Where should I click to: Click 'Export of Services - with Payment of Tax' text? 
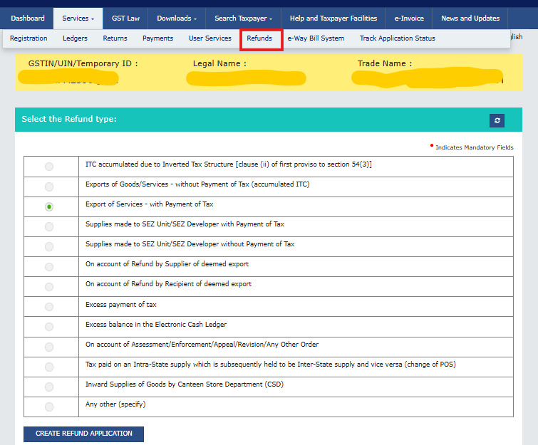(x=149, y=204)
